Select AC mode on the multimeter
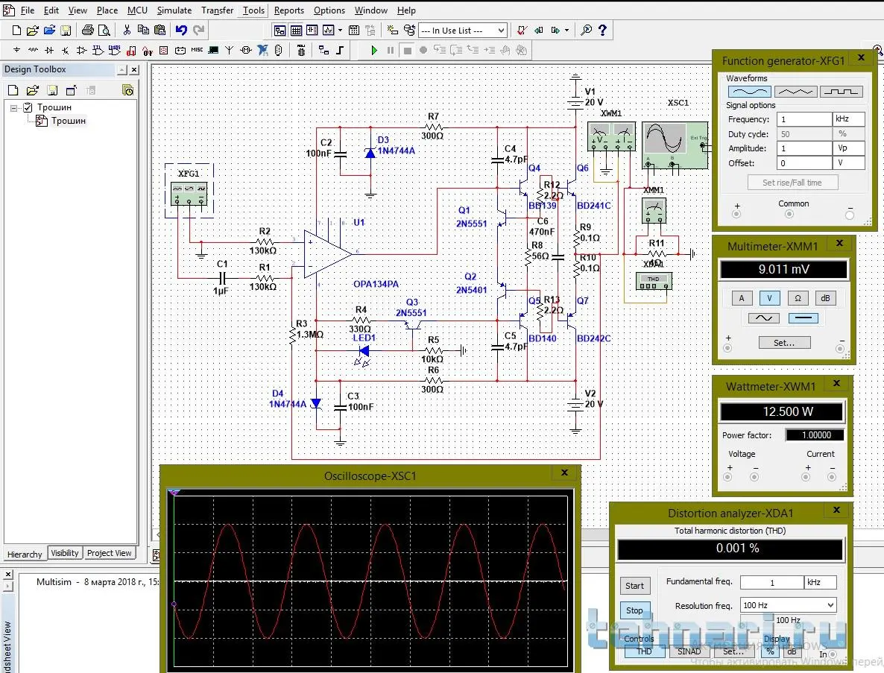 [764, 318]
